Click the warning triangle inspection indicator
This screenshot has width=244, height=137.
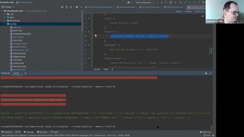point(202,16)
